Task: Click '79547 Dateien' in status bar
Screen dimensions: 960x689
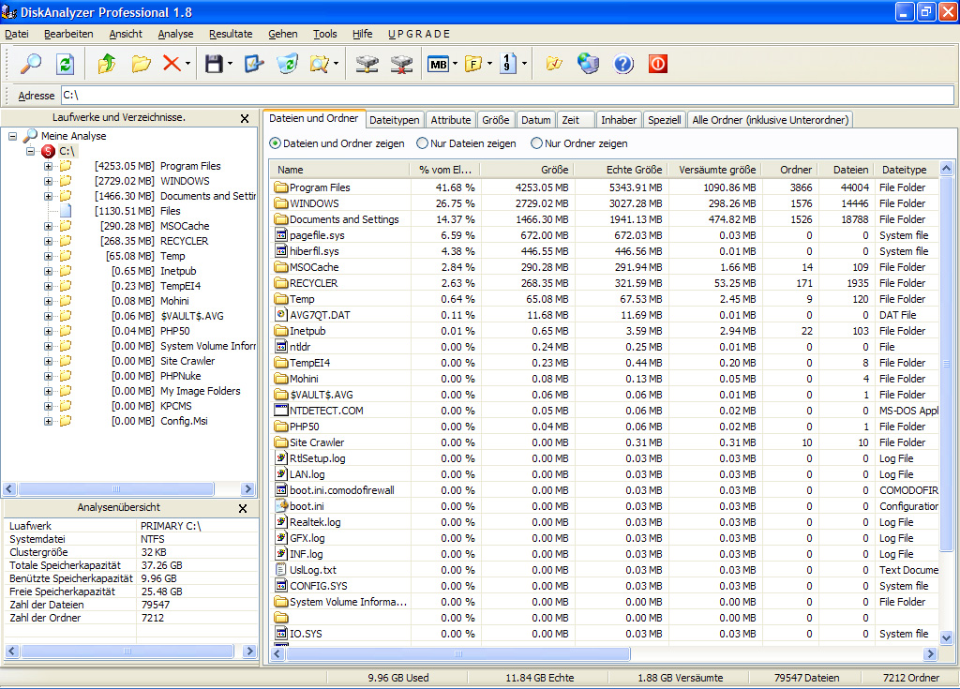Action: pyautogui.click(x=806, y=678)
